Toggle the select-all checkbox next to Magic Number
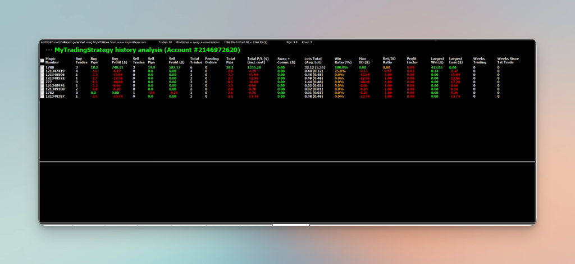This screenshot has width=575, height=264. (x=42, y=61)
